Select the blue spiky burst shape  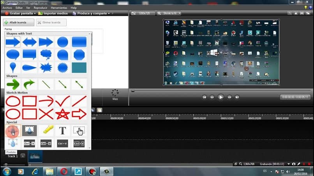[x=46, y=68]
